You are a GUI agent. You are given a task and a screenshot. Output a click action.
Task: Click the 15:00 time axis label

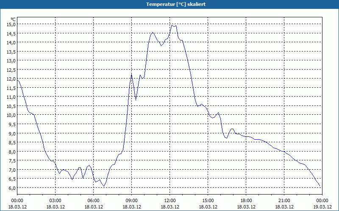(208, 201)
